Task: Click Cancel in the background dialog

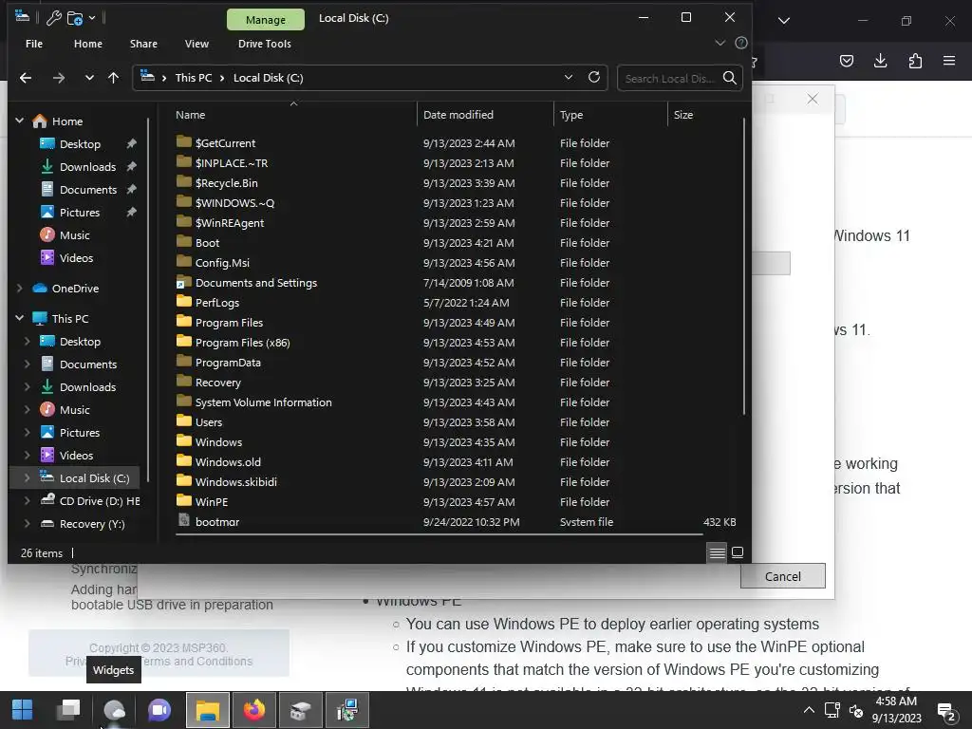Action: pyautogui.click(x=783, y=576)
